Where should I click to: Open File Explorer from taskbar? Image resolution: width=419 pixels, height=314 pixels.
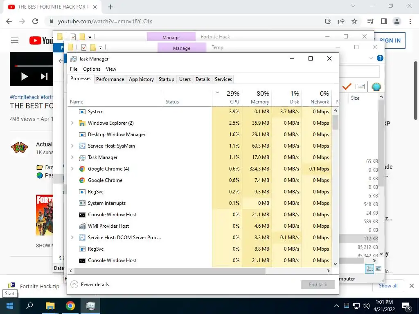tap(50, 306)
